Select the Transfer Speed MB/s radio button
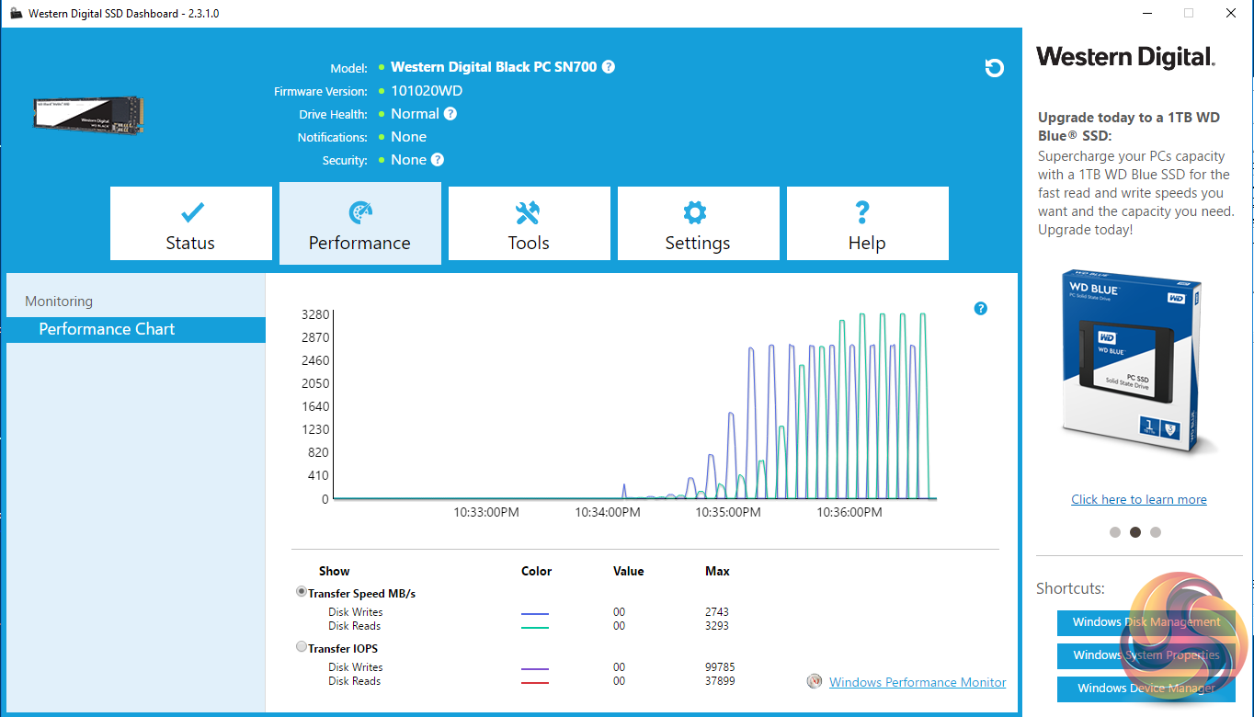The height and width of the screenshot is (717, 1254). (x=302, y=592)
